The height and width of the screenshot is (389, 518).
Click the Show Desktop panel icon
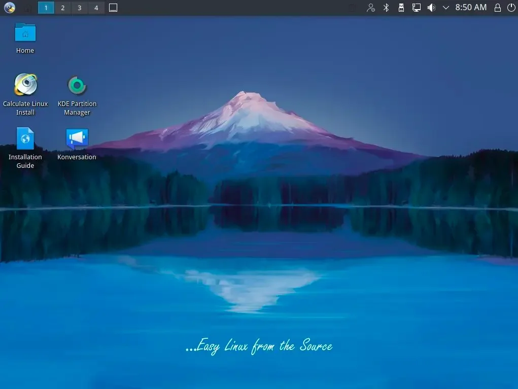(x=113, y=8)
